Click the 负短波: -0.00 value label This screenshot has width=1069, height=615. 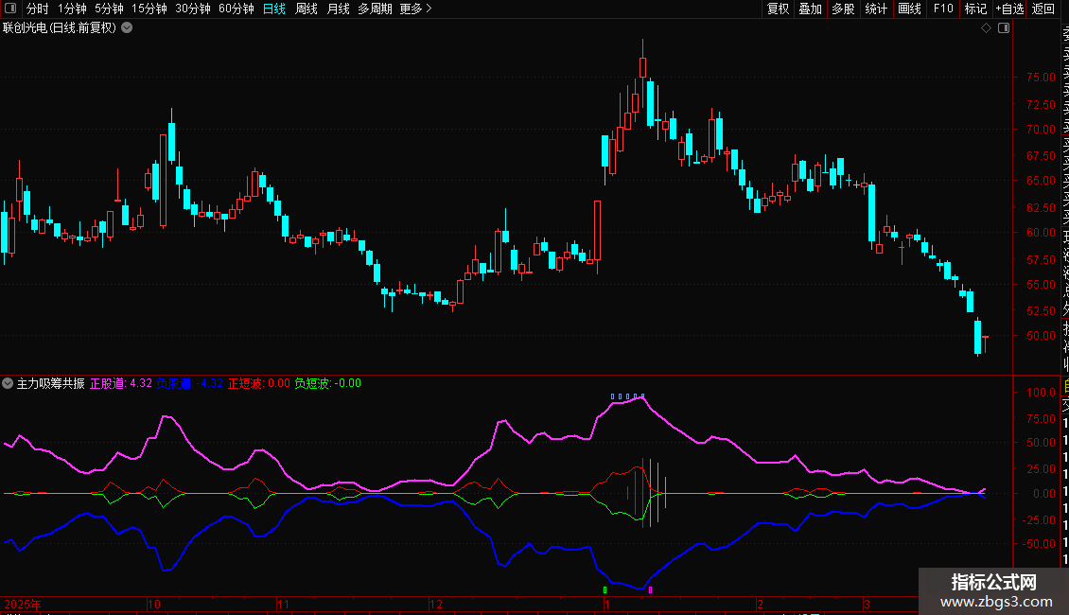coord(328,383)
